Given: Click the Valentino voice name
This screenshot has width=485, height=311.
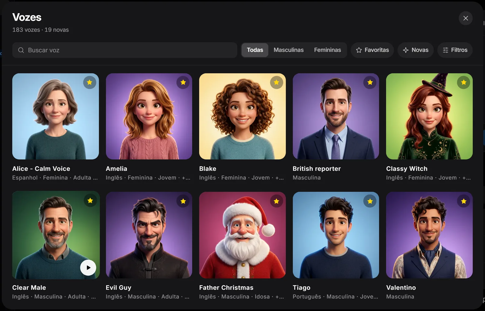Looking at the screenshot, I should [401, 288].
